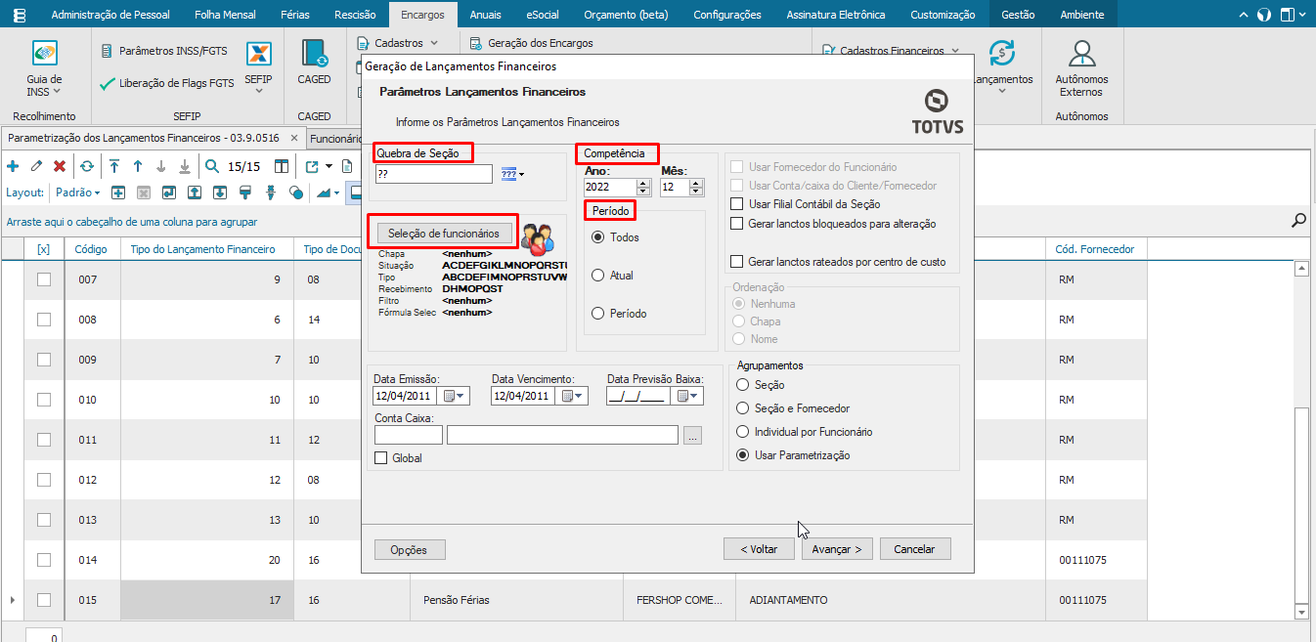
Task: Click the magnifier search icon in the toolbar
Action: pyautogui.click(x=212, y=166)
